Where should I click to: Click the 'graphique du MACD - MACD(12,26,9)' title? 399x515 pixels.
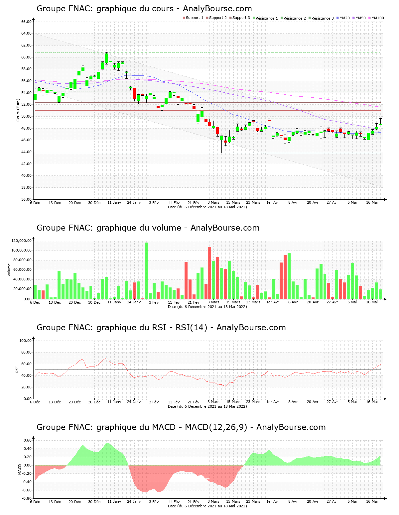(x=181, y=427)
